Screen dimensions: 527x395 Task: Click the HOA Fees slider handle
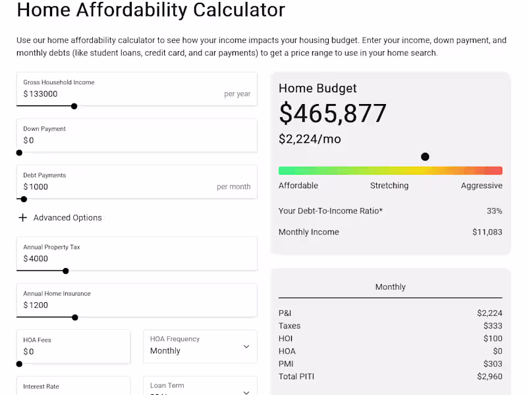pyautogui.click(x=19, y=363)
